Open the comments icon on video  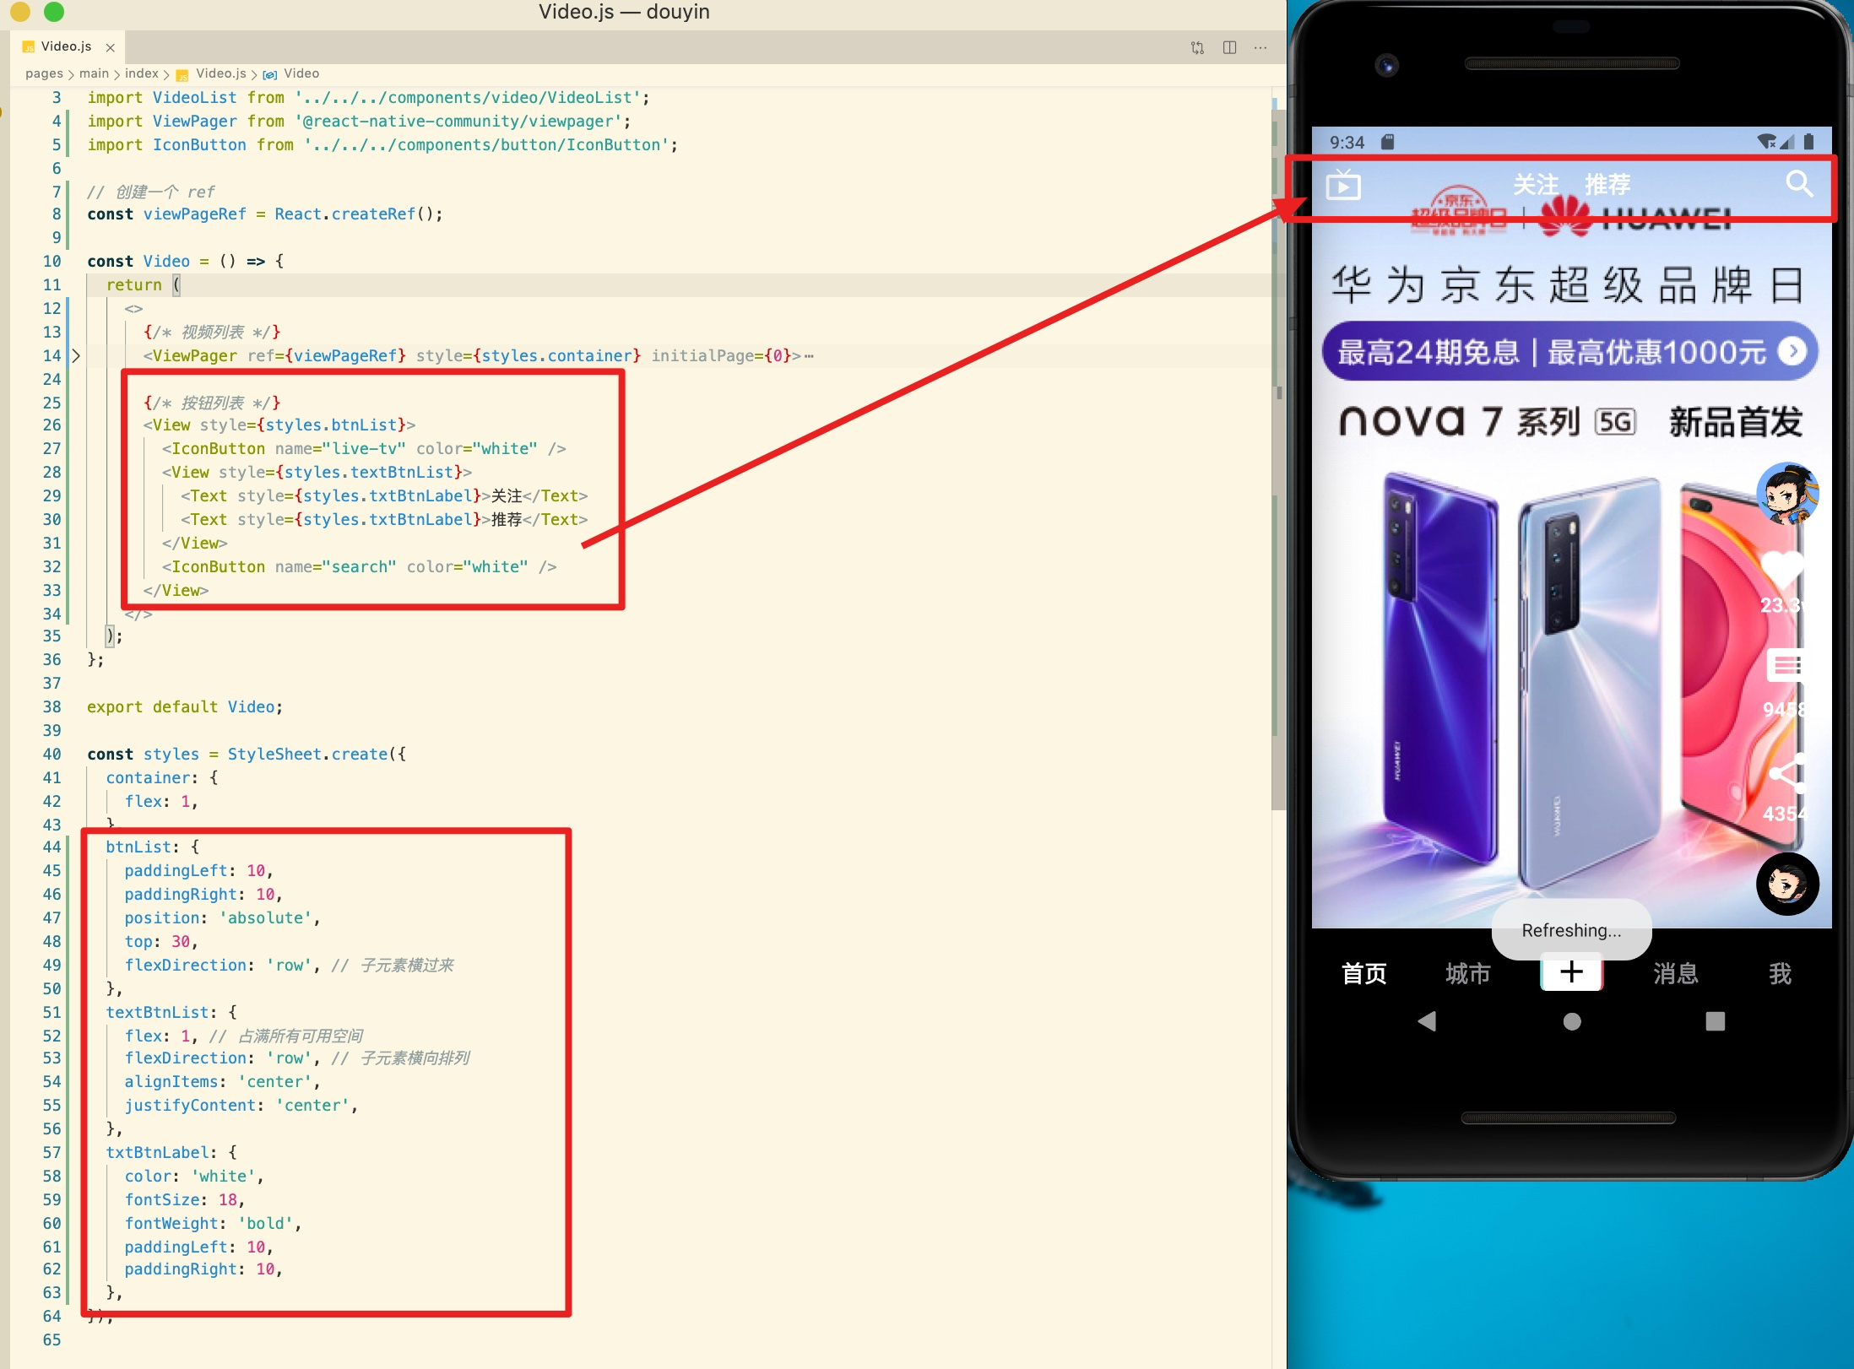1785,667
